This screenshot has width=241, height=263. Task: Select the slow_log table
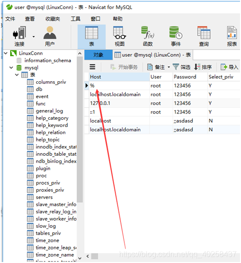coord(46,226)
